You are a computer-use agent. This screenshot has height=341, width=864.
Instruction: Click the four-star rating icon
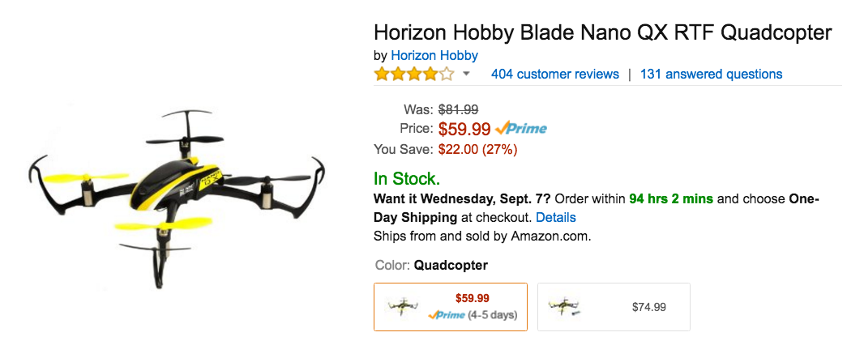tap(413, 75)
